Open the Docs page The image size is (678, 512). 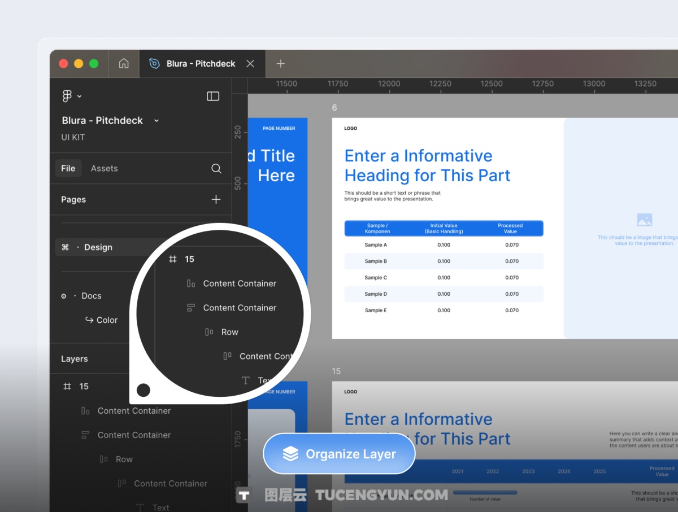(91, 296)
